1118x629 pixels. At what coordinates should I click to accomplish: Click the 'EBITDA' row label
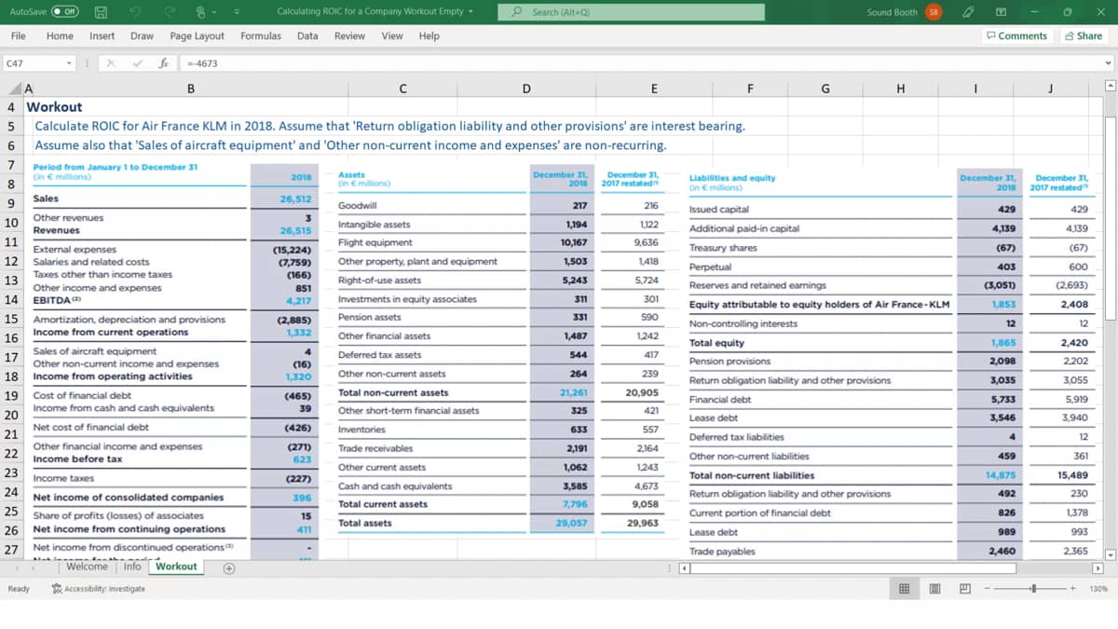pos(59,301)
